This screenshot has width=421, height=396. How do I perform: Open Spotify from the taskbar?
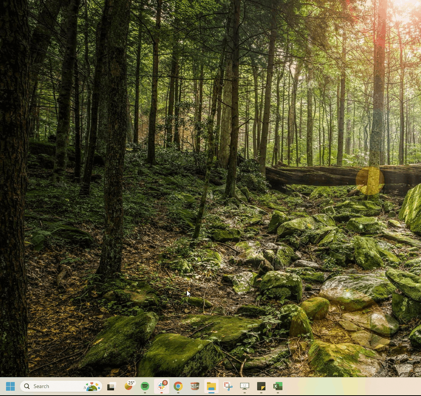pyautogui.click(x=145, y=386)
